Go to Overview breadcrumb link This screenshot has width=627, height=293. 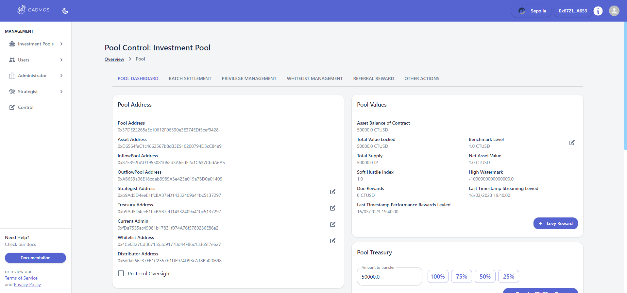[114, 59]
